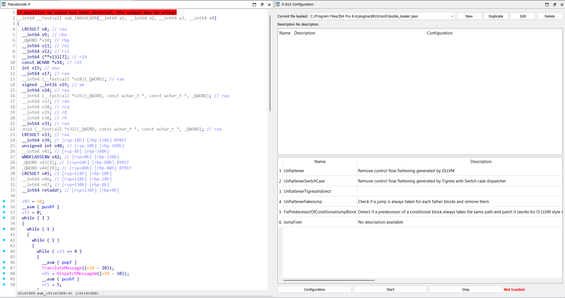Toggle breakpoint dot at line 47
The image size is (565, 298).
click(4, 268)
